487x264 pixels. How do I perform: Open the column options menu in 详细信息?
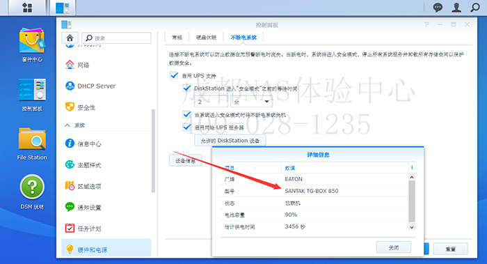coord(412,168)
